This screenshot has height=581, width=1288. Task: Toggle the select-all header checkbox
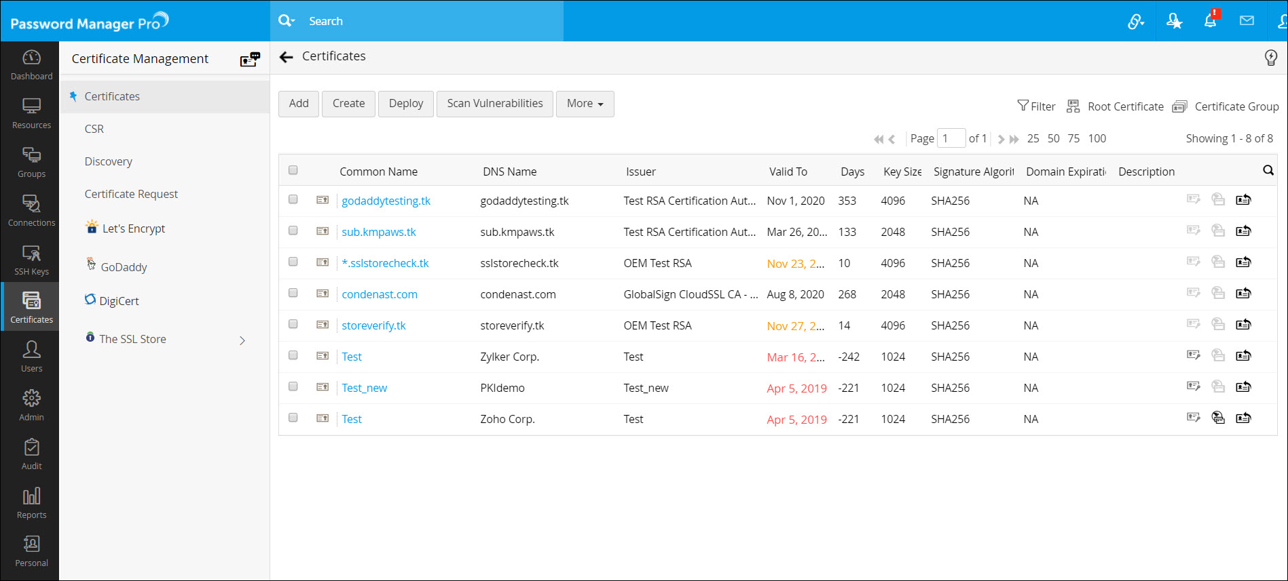coord(293,170)
